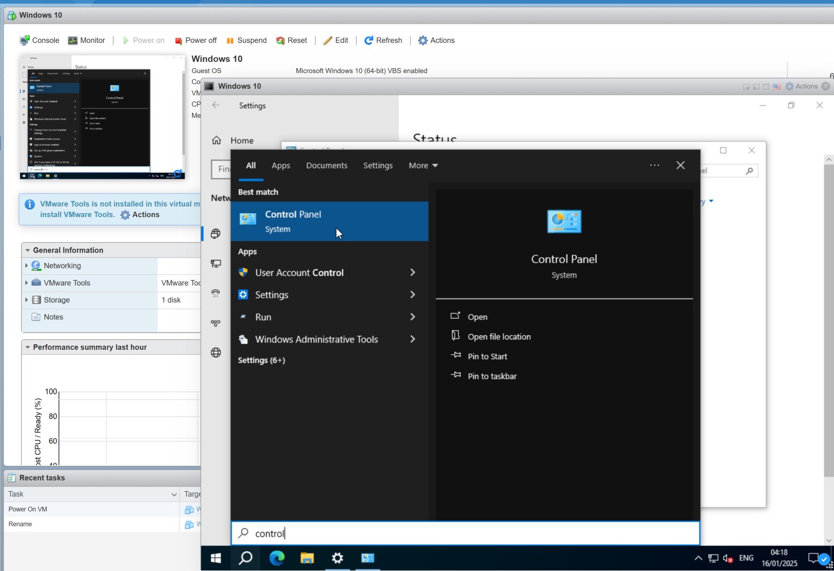
Task: Open Actions link in VMware Tools notice
Action: (140, 215)
